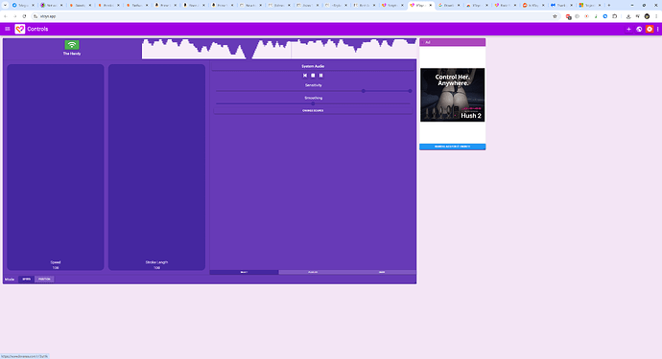Pause the System Audio playback
Image resolution: width=662 pixels, height=359 pixels.
point(320,76)
